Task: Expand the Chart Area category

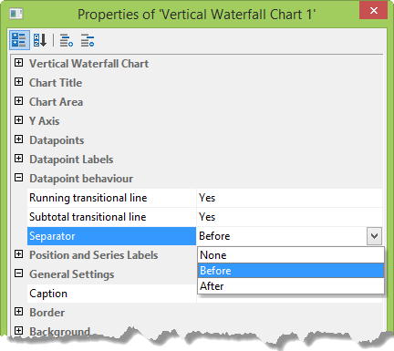Action: (x=18, y=101)
